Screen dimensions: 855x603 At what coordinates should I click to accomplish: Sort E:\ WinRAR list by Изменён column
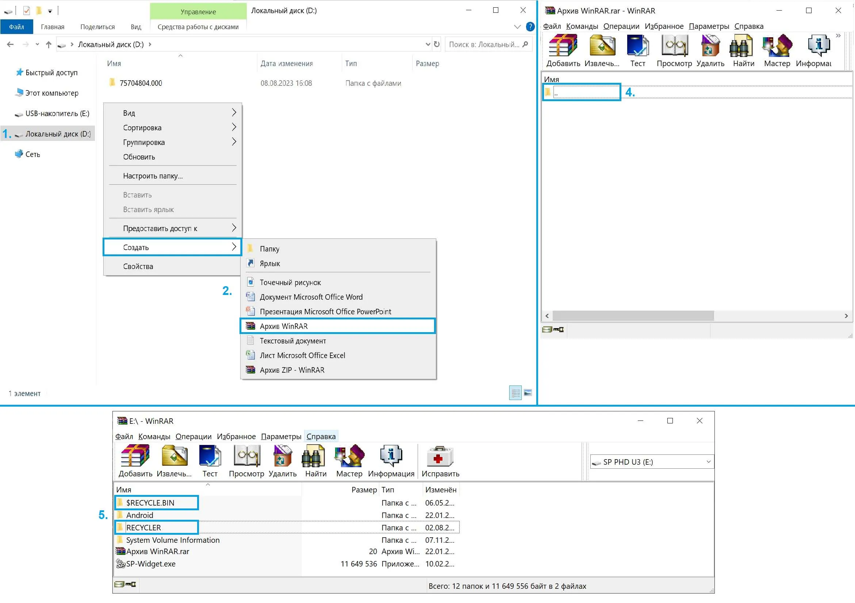(441, 489)
